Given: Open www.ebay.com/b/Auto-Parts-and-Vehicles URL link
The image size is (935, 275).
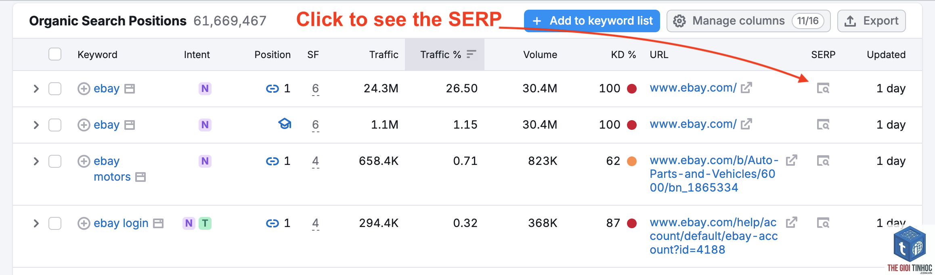Looking at the screenshot, I should click(x=714, y=174).
